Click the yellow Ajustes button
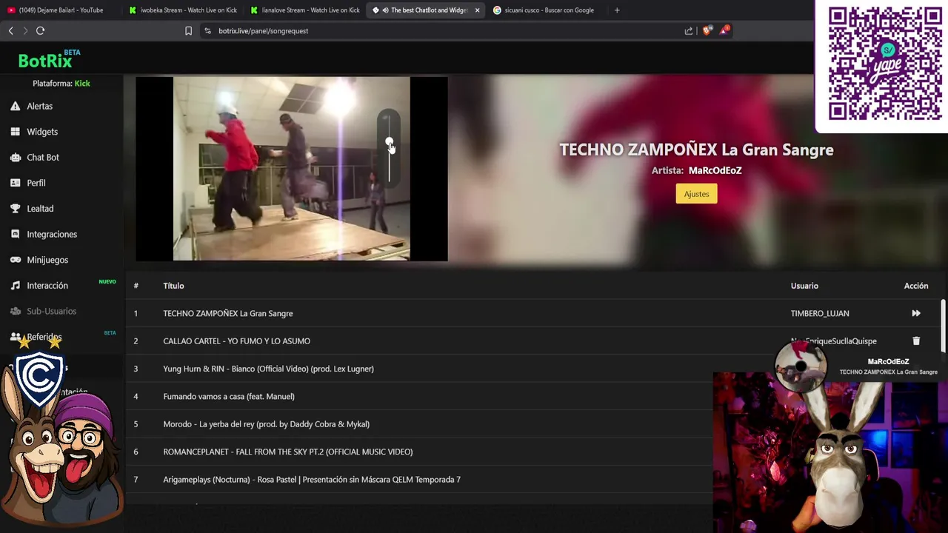 (x=696, y=194)
